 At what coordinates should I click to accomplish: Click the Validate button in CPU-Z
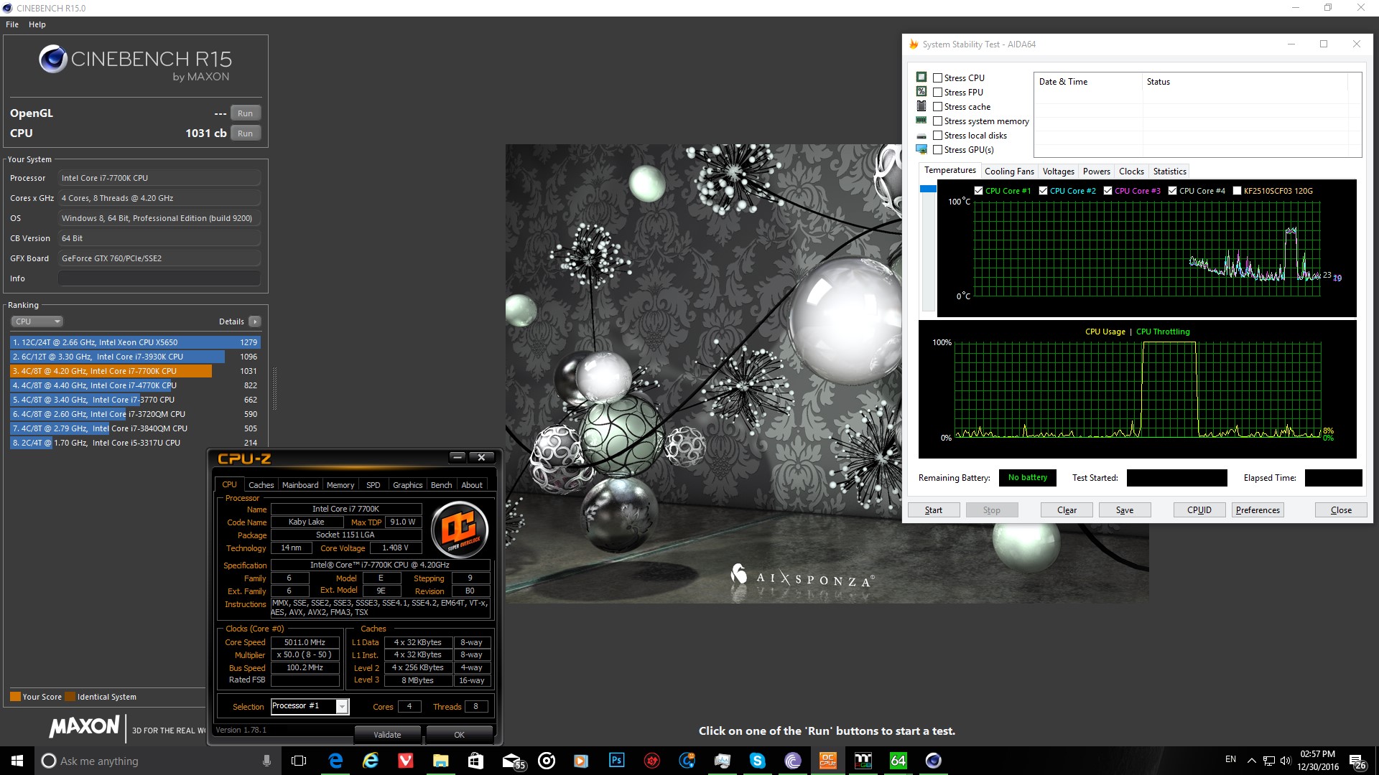coord(388,734)
